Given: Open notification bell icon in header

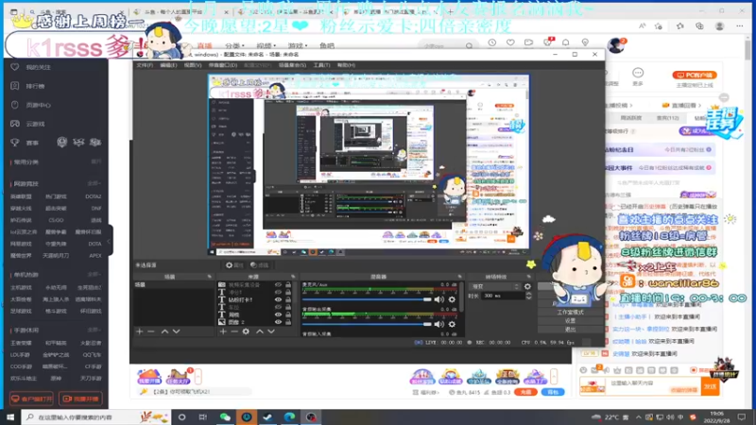Looking at the screenshot, I should point(566,42).
